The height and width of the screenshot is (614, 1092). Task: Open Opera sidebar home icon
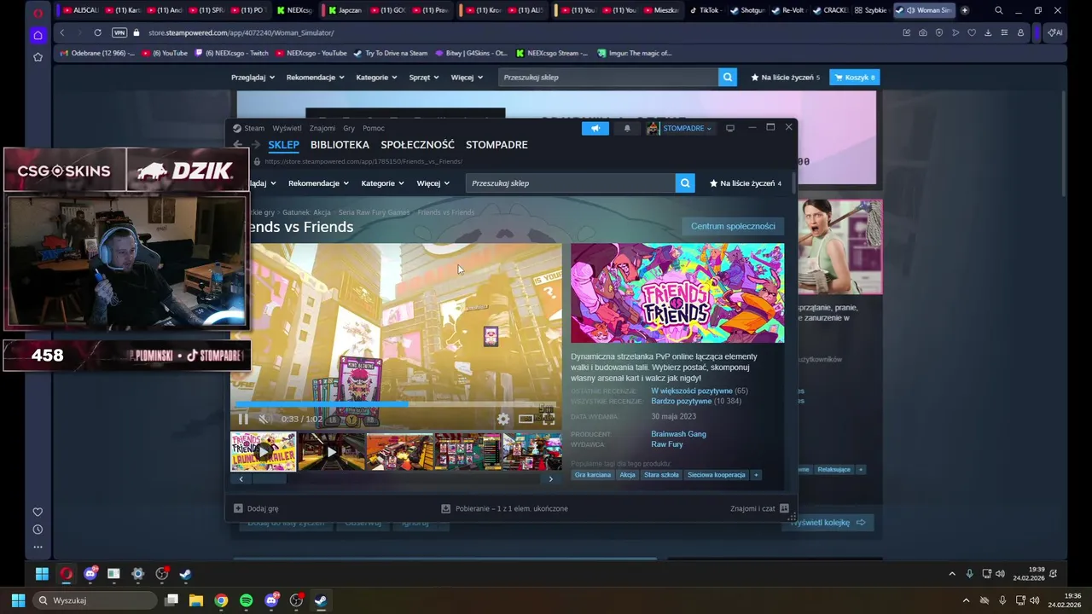coord(38,35)
